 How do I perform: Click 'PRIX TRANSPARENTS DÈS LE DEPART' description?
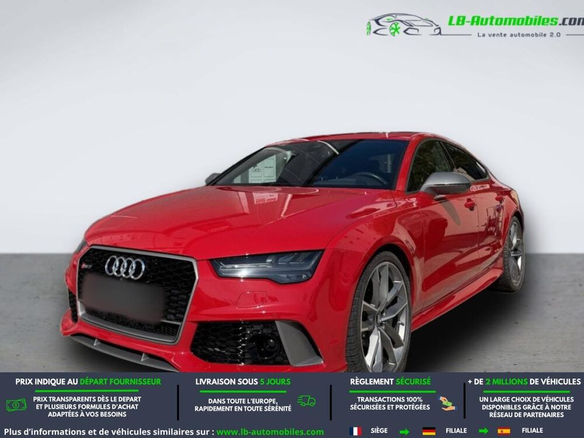click(87, 406)
